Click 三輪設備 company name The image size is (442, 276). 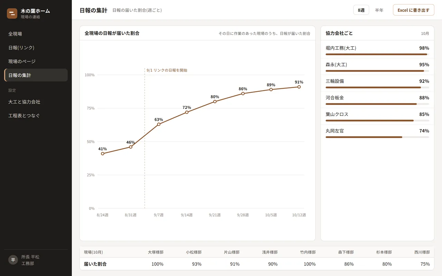click(335, 81)
